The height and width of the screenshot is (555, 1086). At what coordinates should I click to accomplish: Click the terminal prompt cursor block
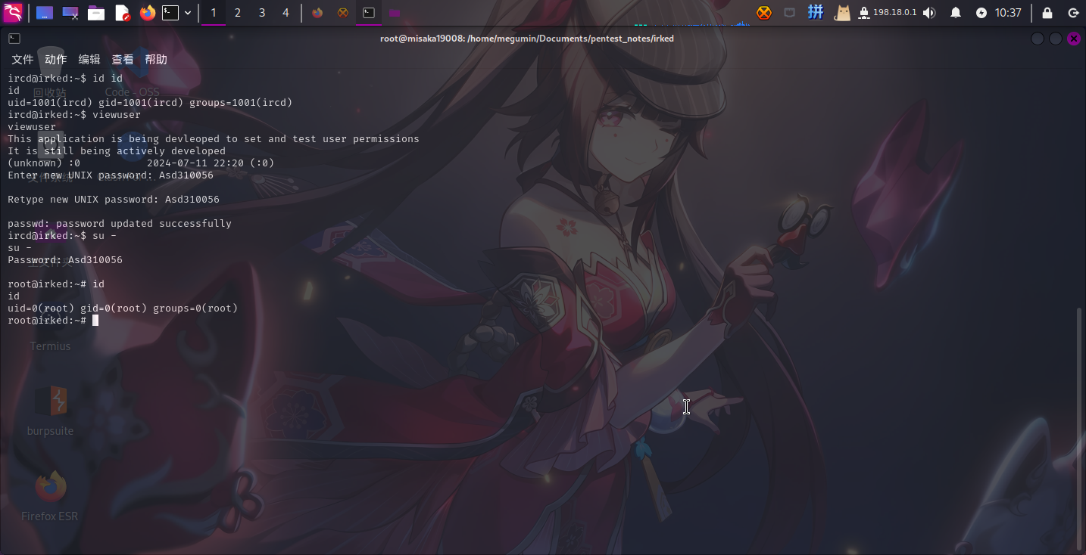[x=95, y=321]
